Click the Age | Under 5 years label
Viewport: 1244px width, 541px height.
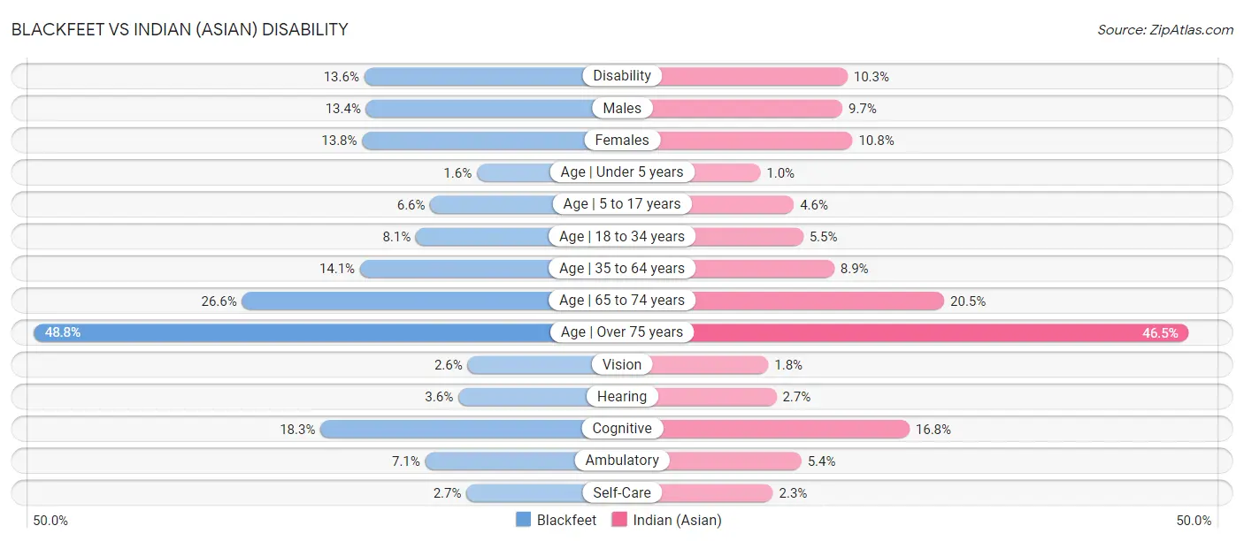tap(622, 171)
